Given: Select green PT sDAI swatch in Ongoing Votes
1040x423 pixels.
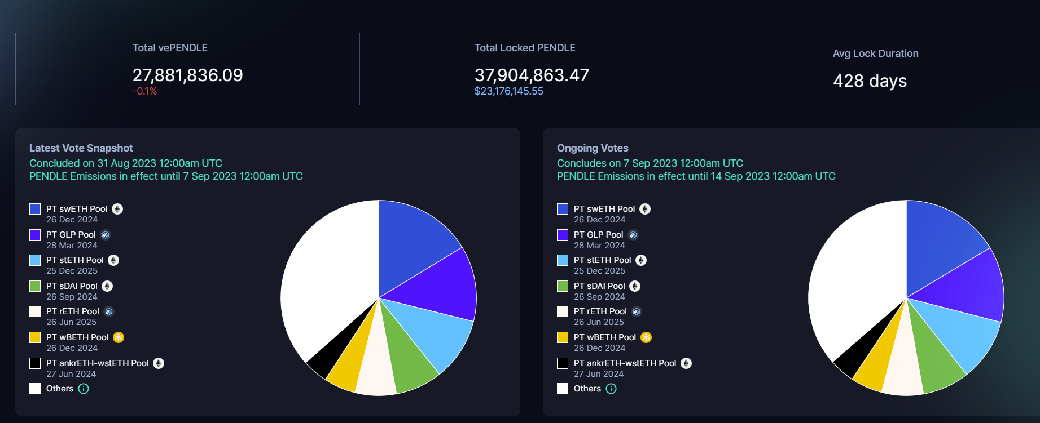Looking at the screenshot, I should (x=563, y=286).
